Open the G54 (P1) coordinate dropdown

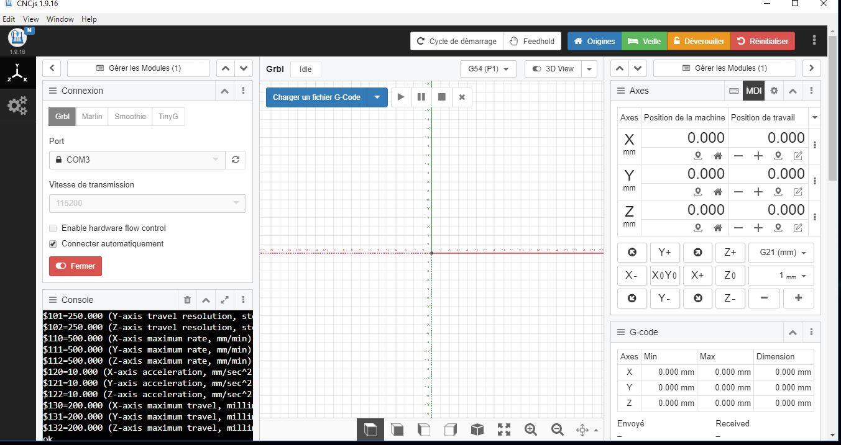tap(488, 69)
